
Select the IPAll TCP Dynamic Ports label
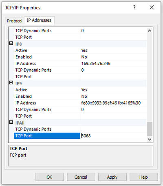pos(33,129)
